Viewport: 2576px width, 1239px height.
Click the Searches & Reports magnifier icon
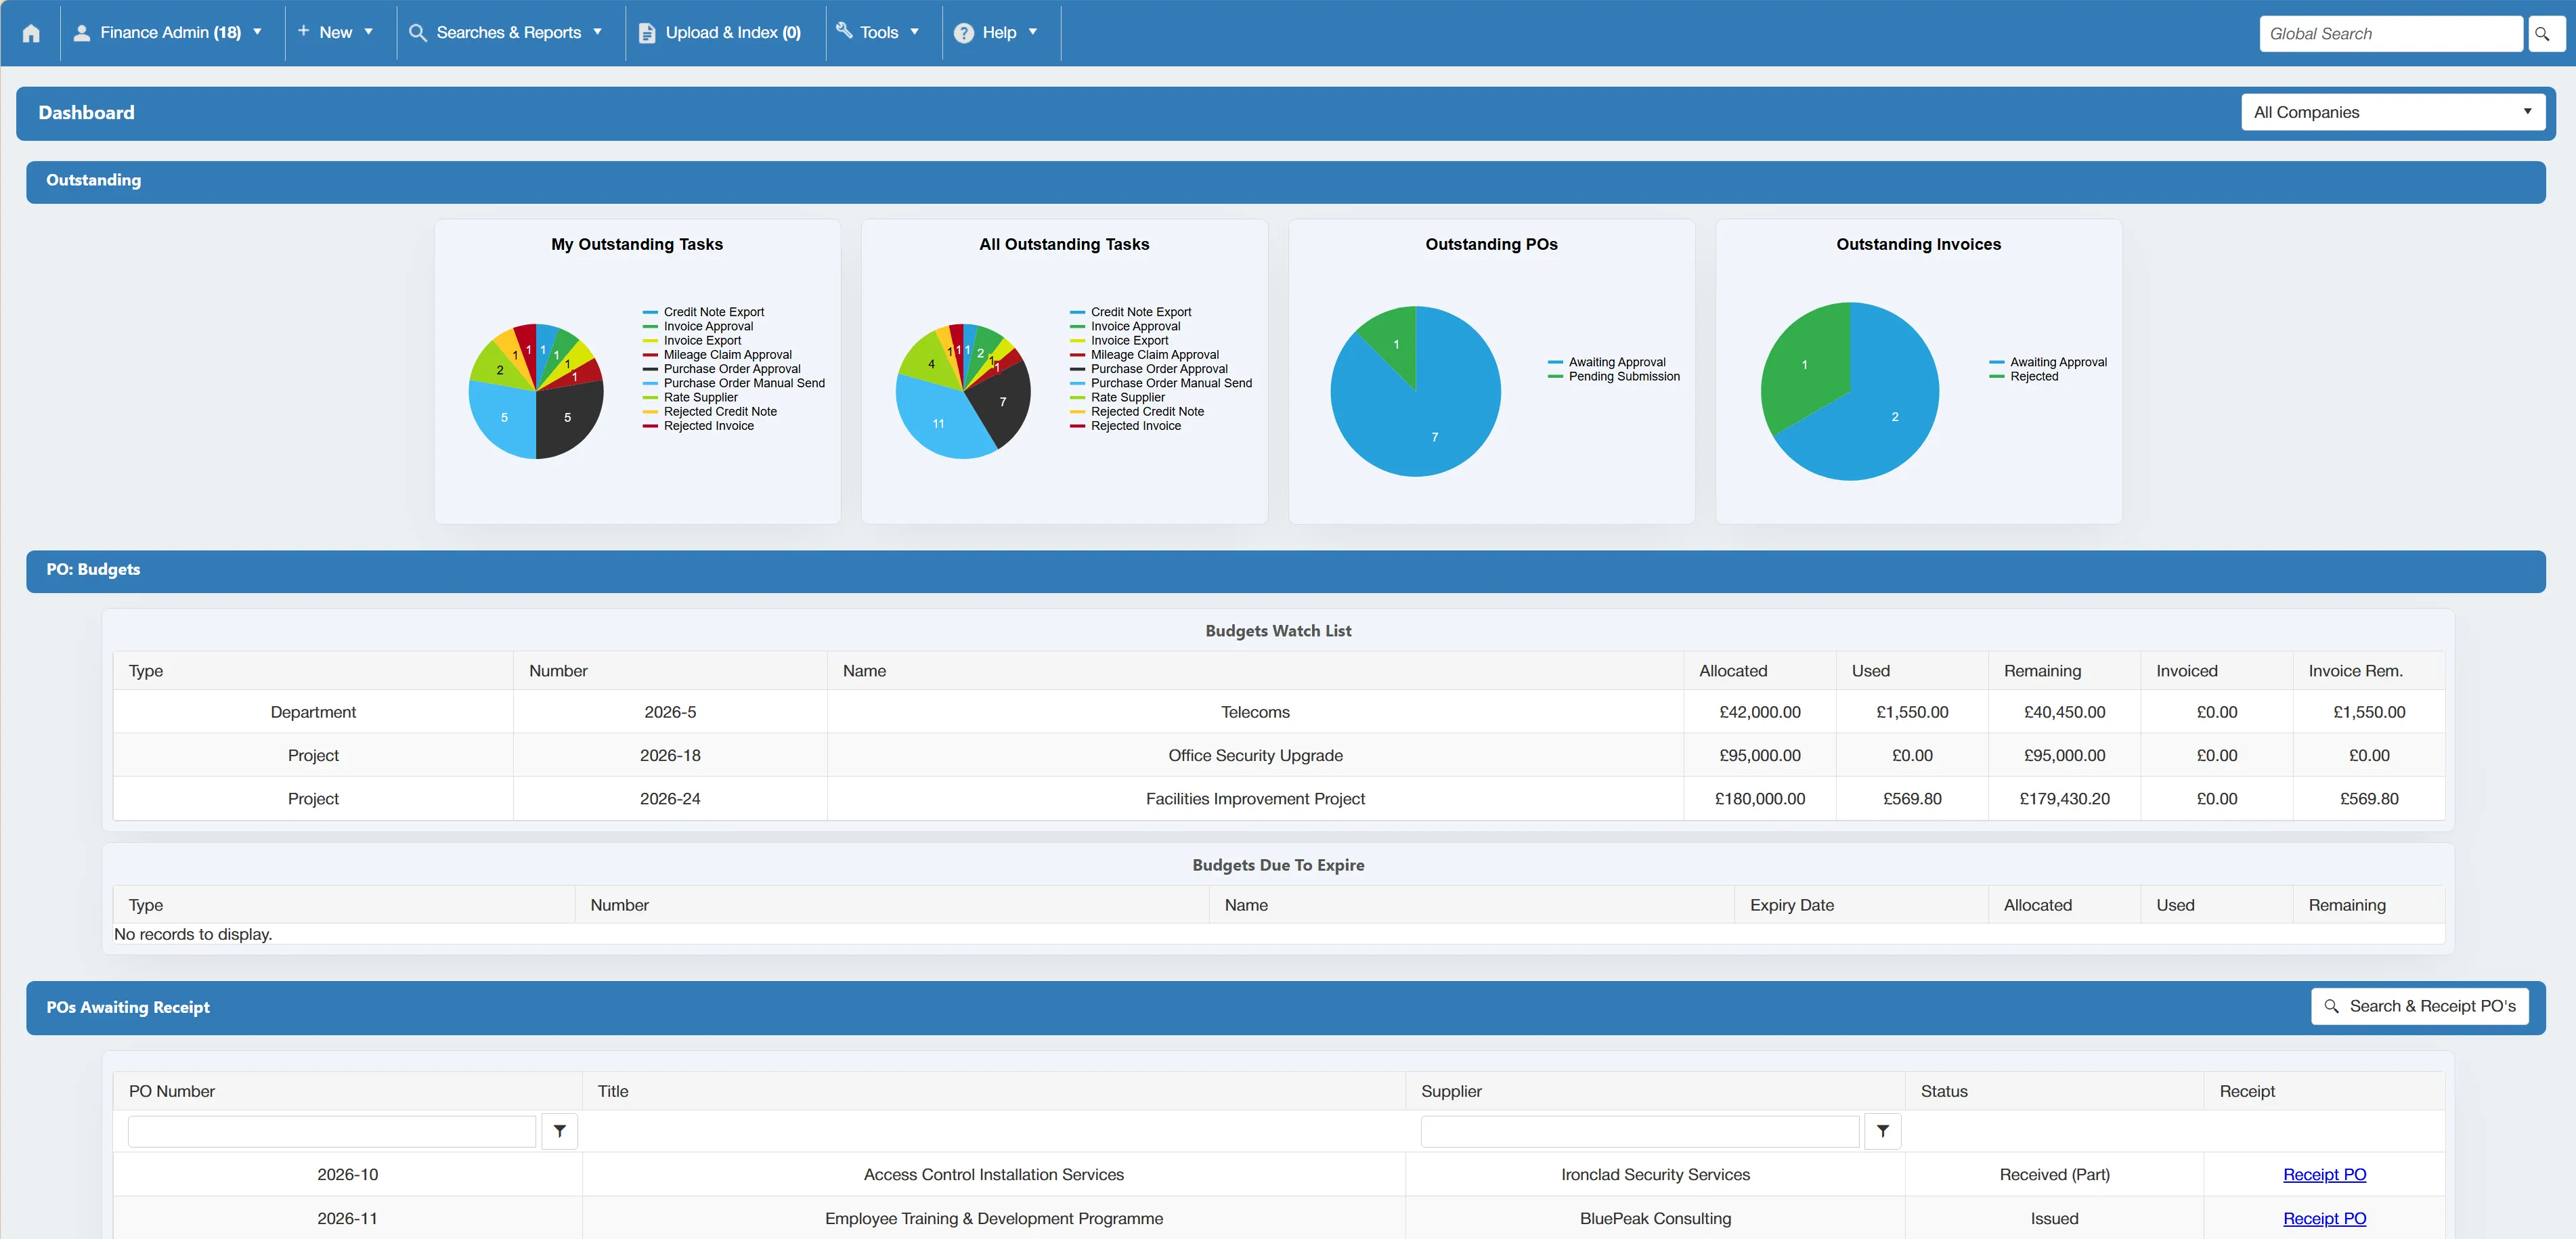pyautogui.click(x=418, y=33)
